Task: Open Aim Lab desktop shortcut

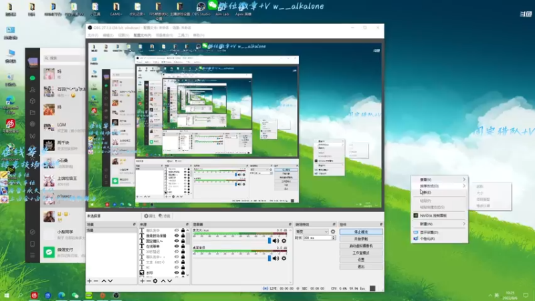Action: tap(222, 9)
